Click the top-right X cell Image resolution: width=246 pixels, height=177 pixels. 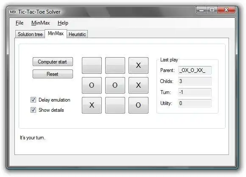pos(138,65)
